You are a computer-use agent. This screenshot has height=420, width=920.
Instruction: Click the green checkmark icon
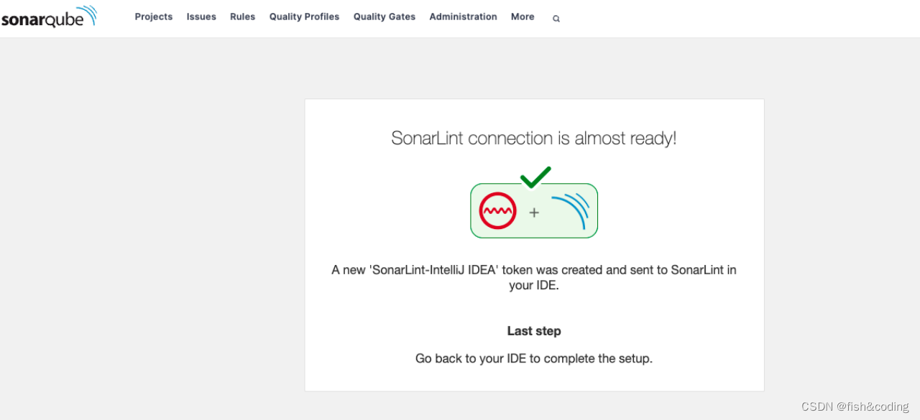pyautogui.click(x=535, y=177)
